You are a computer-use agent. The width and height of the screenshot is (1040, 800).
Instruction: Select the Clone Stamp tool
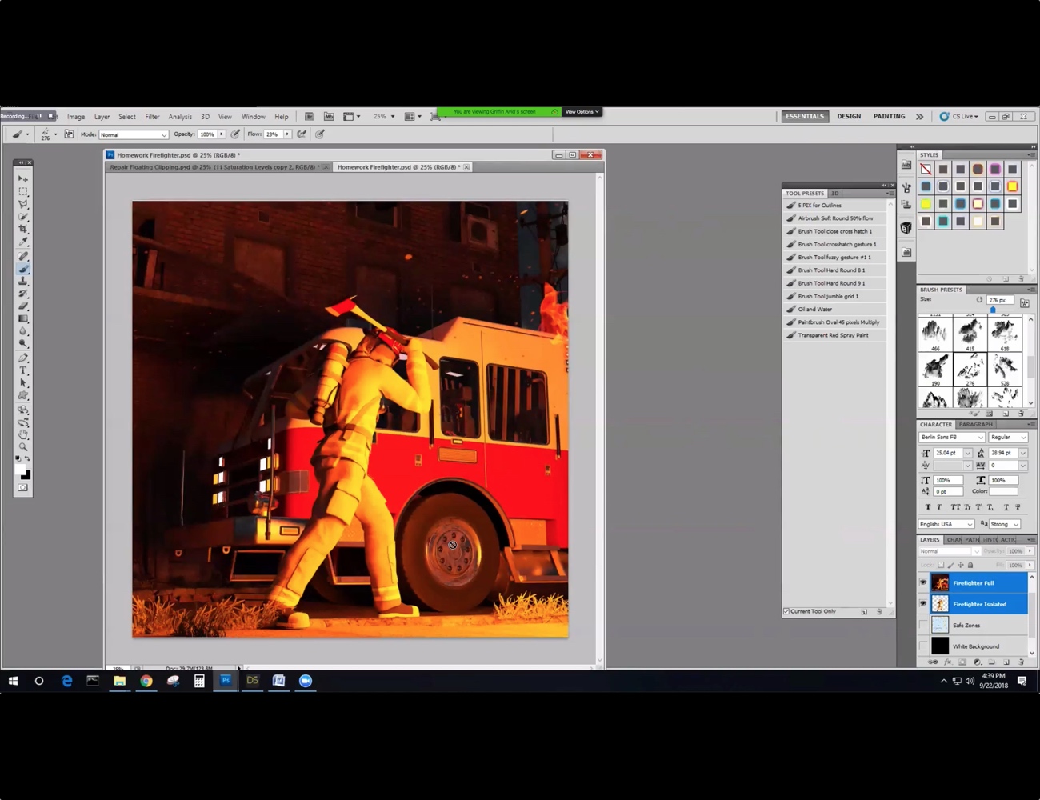pyautogui.click(x=23, y=282)
